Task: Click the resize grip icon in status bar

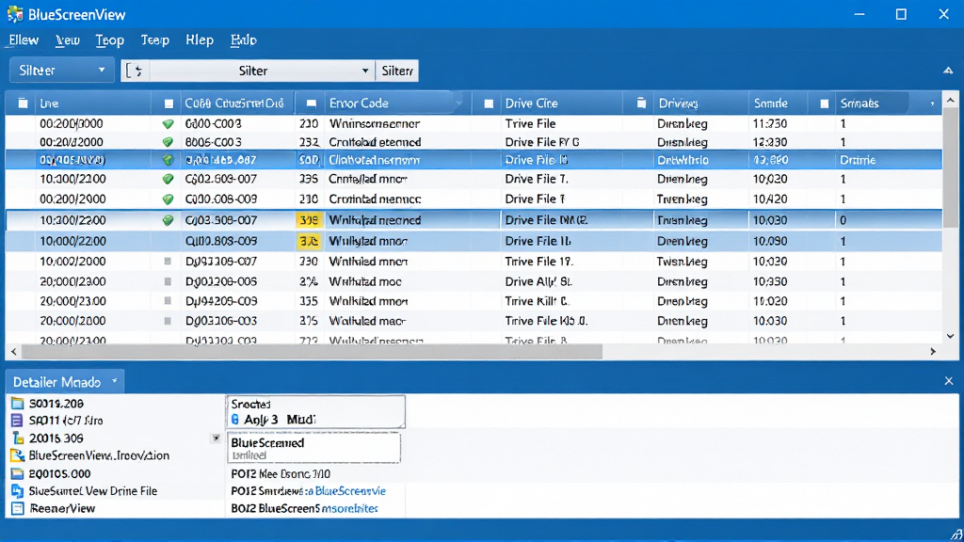Action: click(x=956, y=534)
